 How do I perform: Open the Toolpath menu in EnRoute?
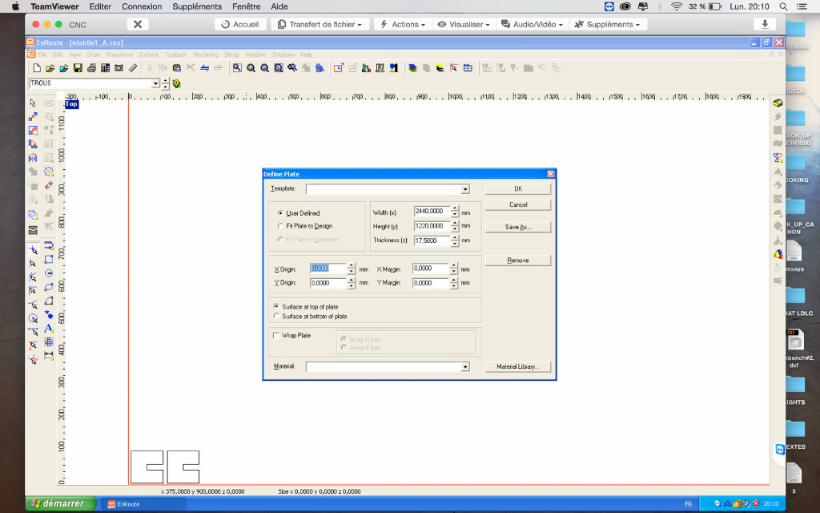[175, 55]
